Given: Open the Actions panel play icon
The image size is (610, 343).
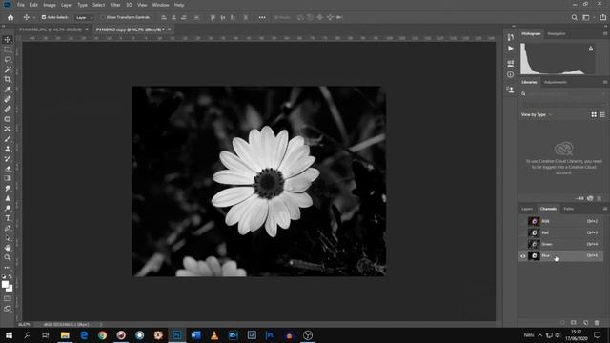Looking at the screenshot, I should [x=511, y=49].
